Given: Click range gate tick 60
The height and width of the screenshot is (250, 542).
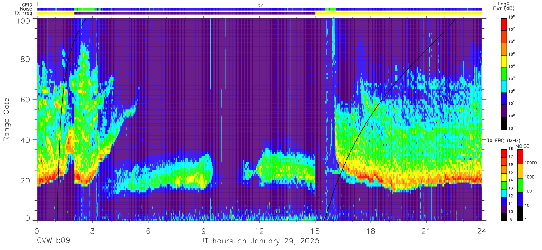Looking at the screenshot, I should (x=26, y=99).
